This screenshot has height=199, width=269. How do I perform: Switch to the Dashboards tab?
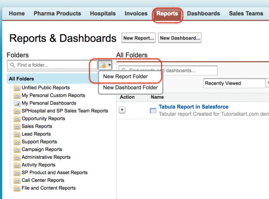click(x=204, y=13)
